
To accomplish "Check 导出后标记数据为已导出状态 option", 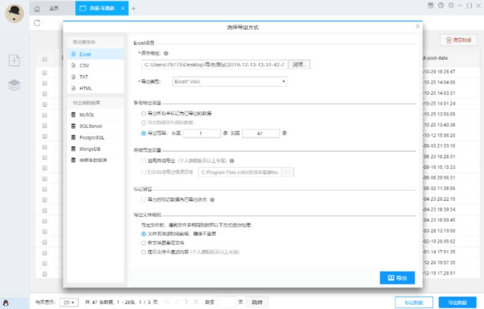I will click(x=144, y=200).
